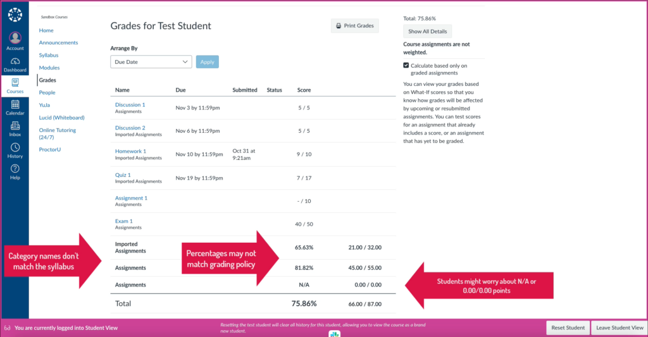The image size is (648, 337).
Task: Open Online Tutoring (24/7) link
Action: click(x=58, y=133)
